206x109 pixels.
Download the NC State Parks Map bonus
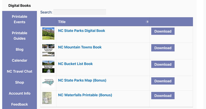pyautogui.click(x=163, y=81)
